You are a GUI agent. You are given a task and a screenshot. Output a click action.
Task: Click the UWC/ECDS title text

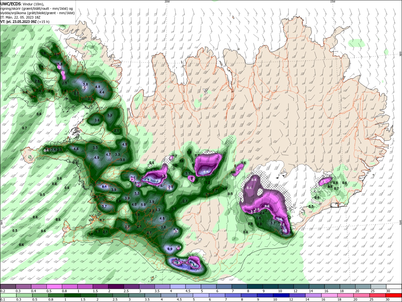pyautogui.click(x=11, y=4)
